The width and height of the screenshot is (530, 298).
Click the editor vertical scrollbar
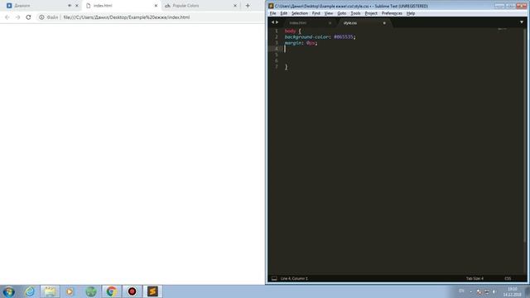tap(525, 135)
